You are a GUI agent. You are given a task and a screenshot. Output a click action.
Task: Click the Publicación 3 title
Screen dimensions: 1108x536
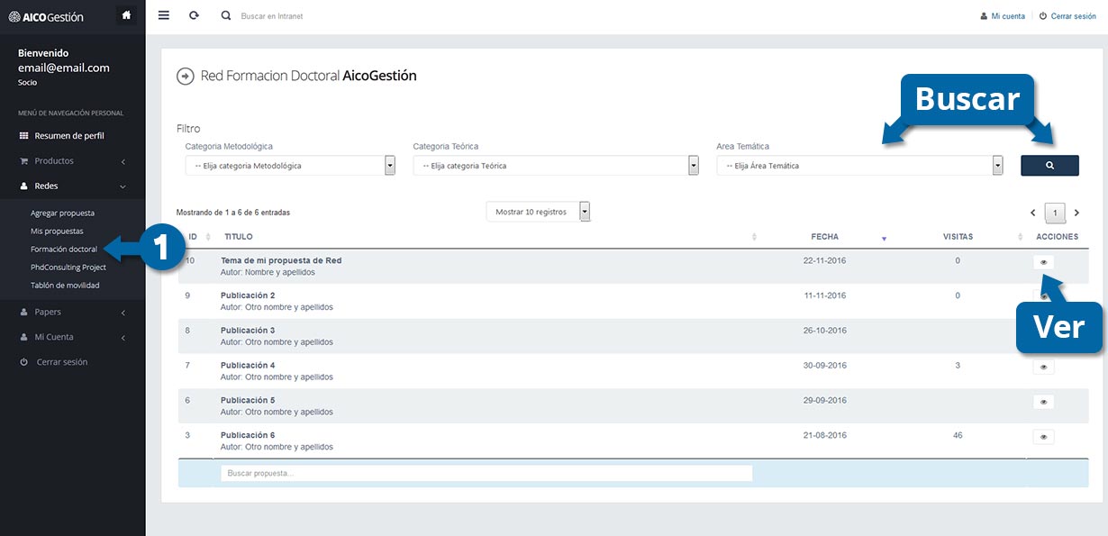[248, 331]
